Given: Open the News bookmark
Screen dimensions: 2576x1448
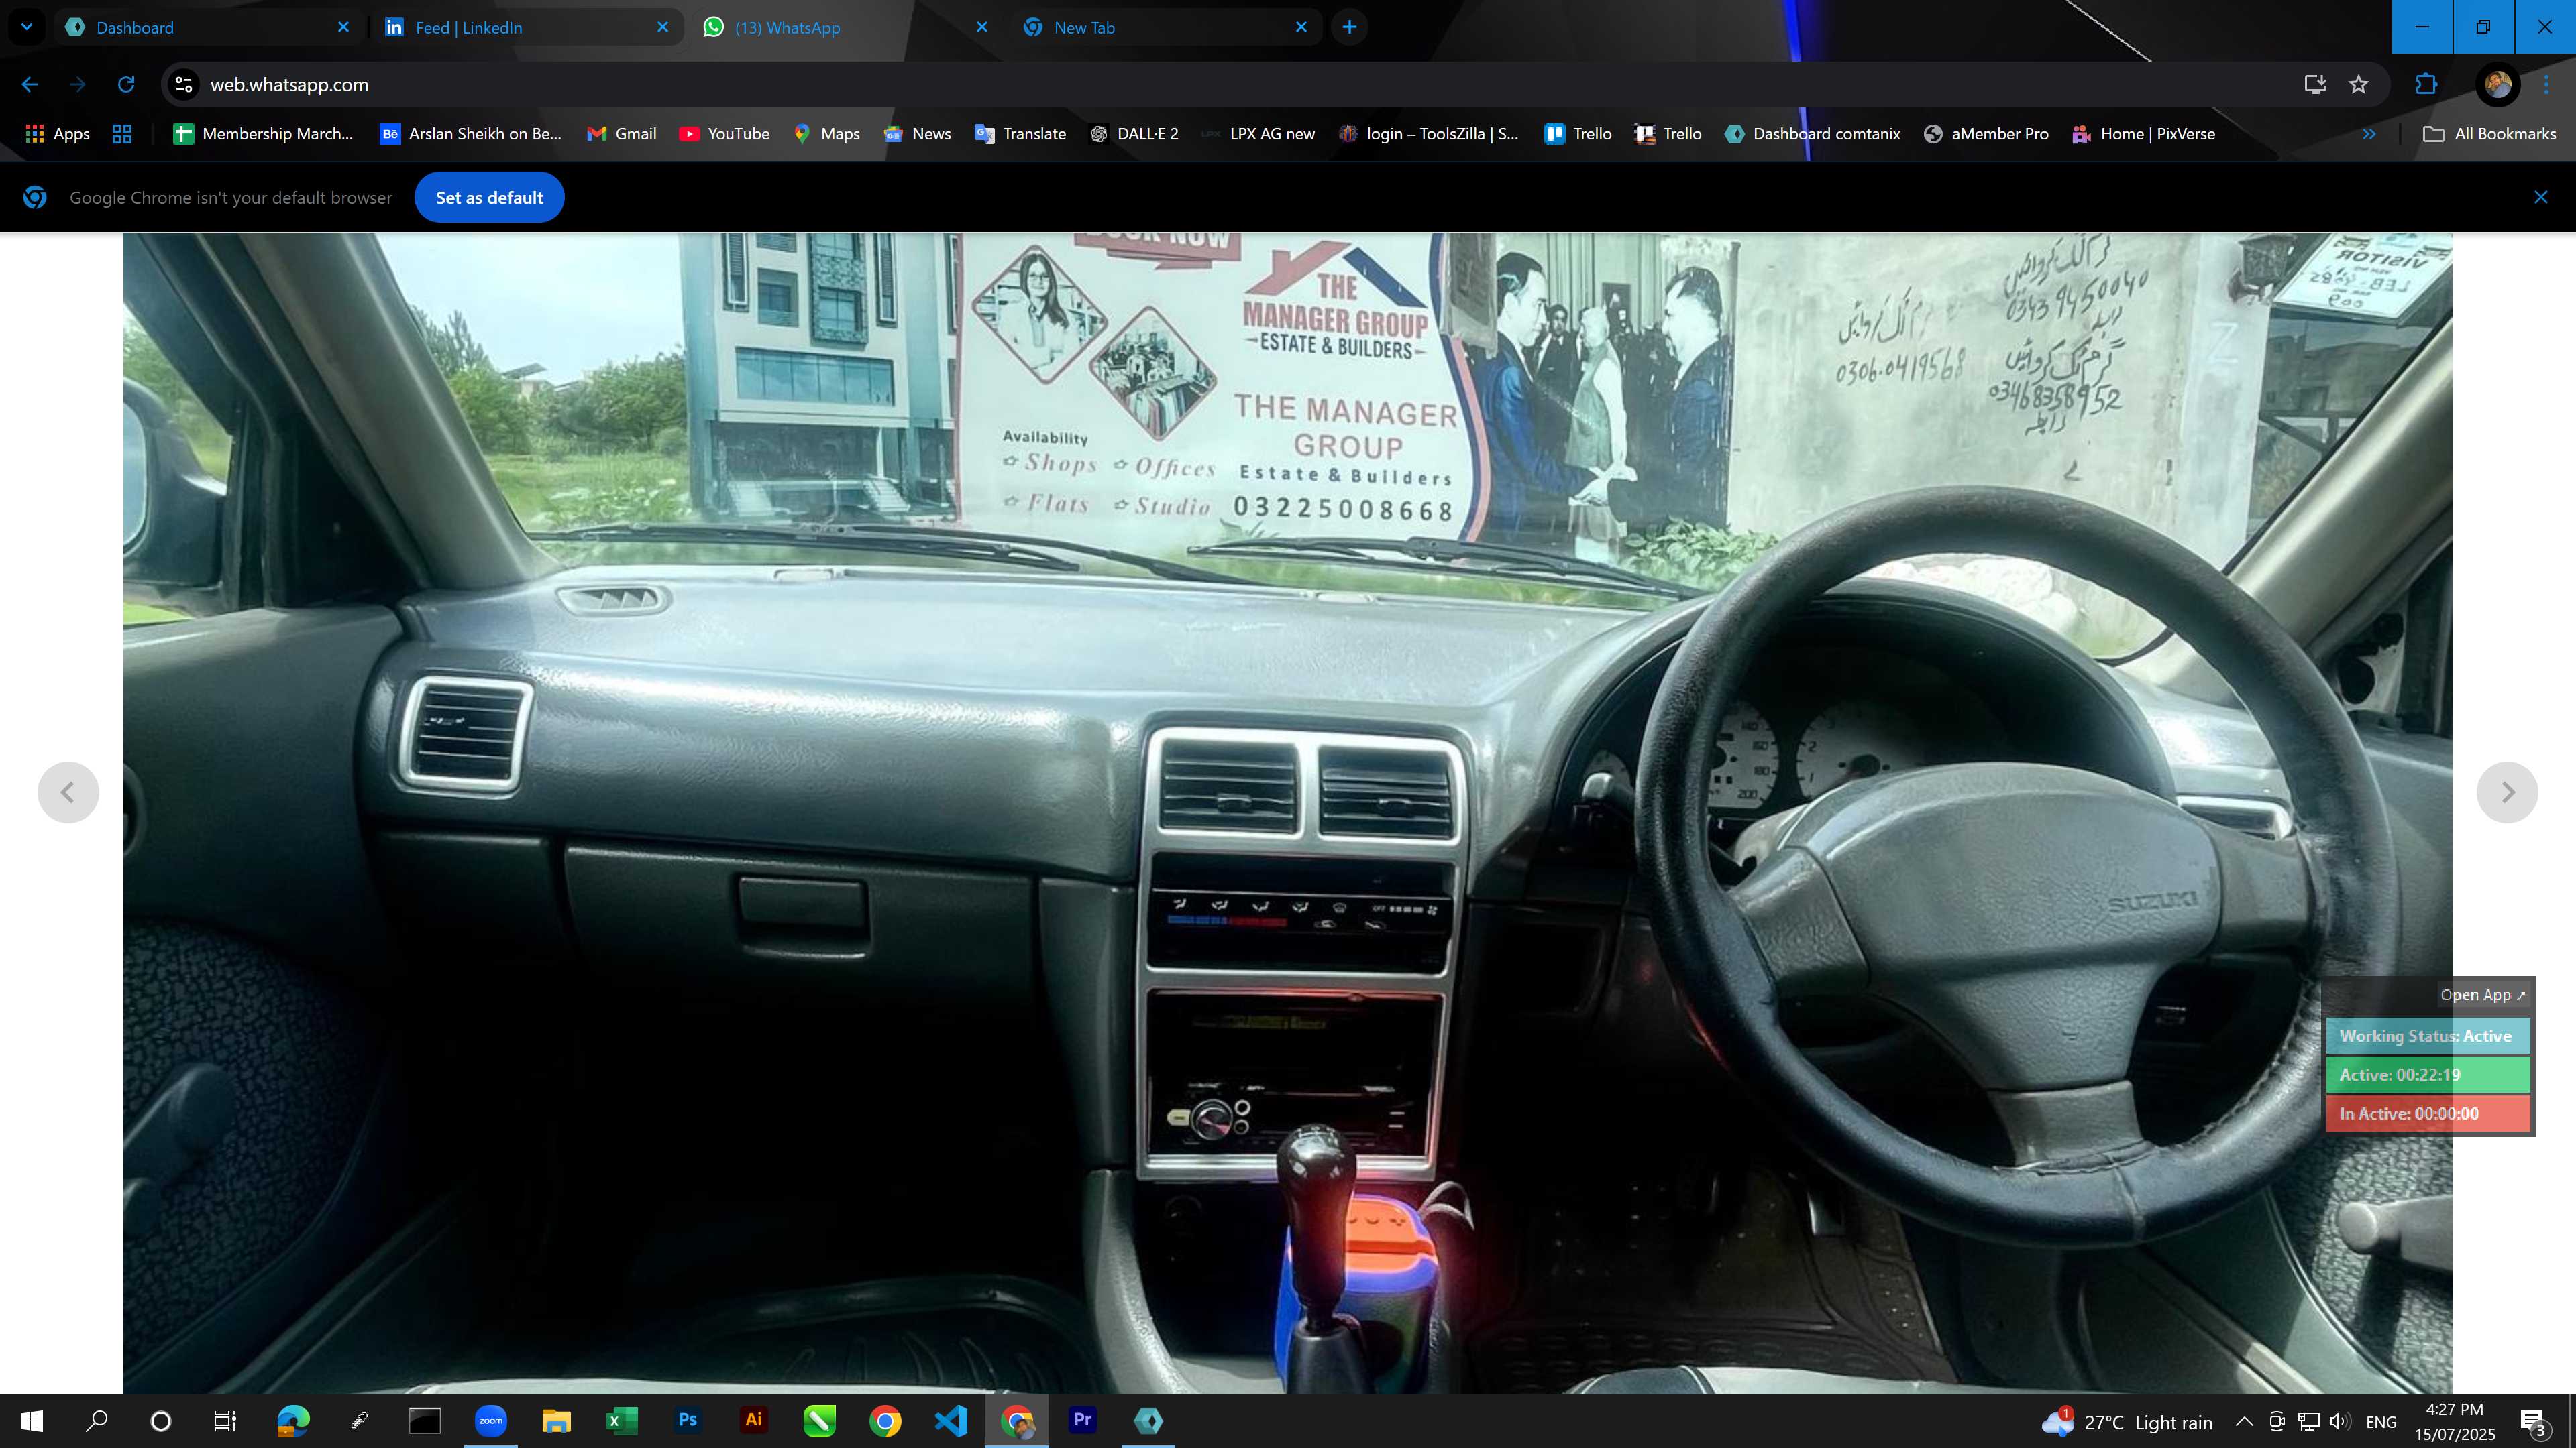Looking at the screenshot, I should (x=917, y=134).
